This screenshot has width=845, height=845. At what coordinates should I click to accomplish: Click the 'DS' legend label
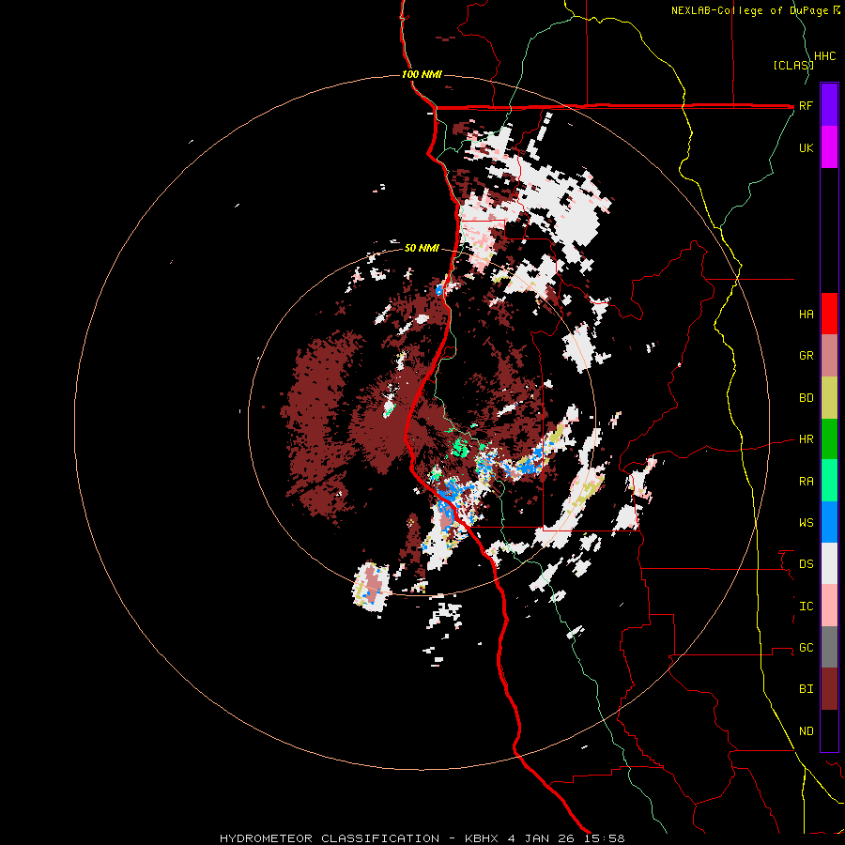click(x=806, y=564)
